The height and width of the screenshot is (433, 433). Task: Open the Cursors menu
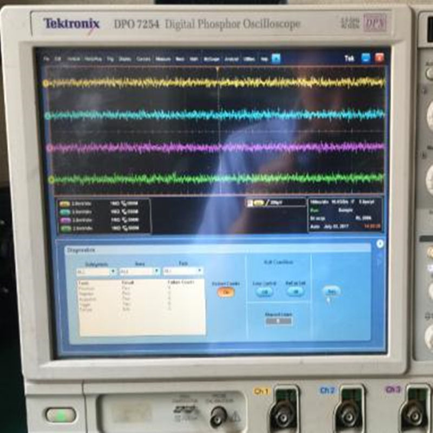click(143, 59)
